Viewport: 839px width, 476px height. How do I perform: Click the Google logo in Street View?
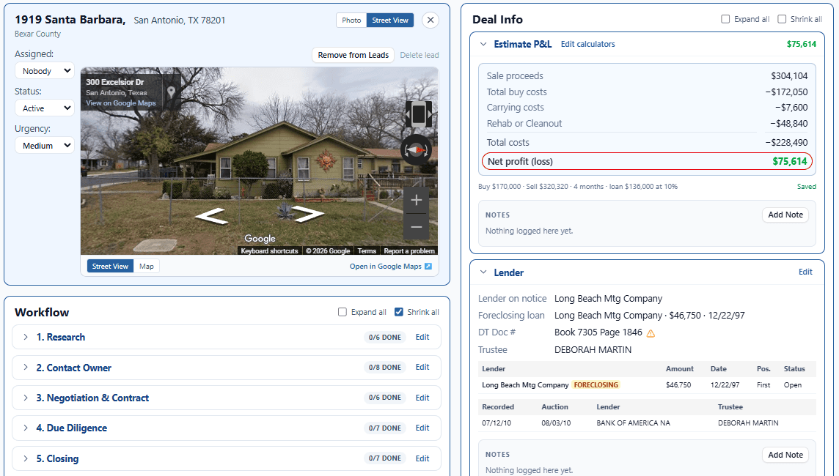260,238
